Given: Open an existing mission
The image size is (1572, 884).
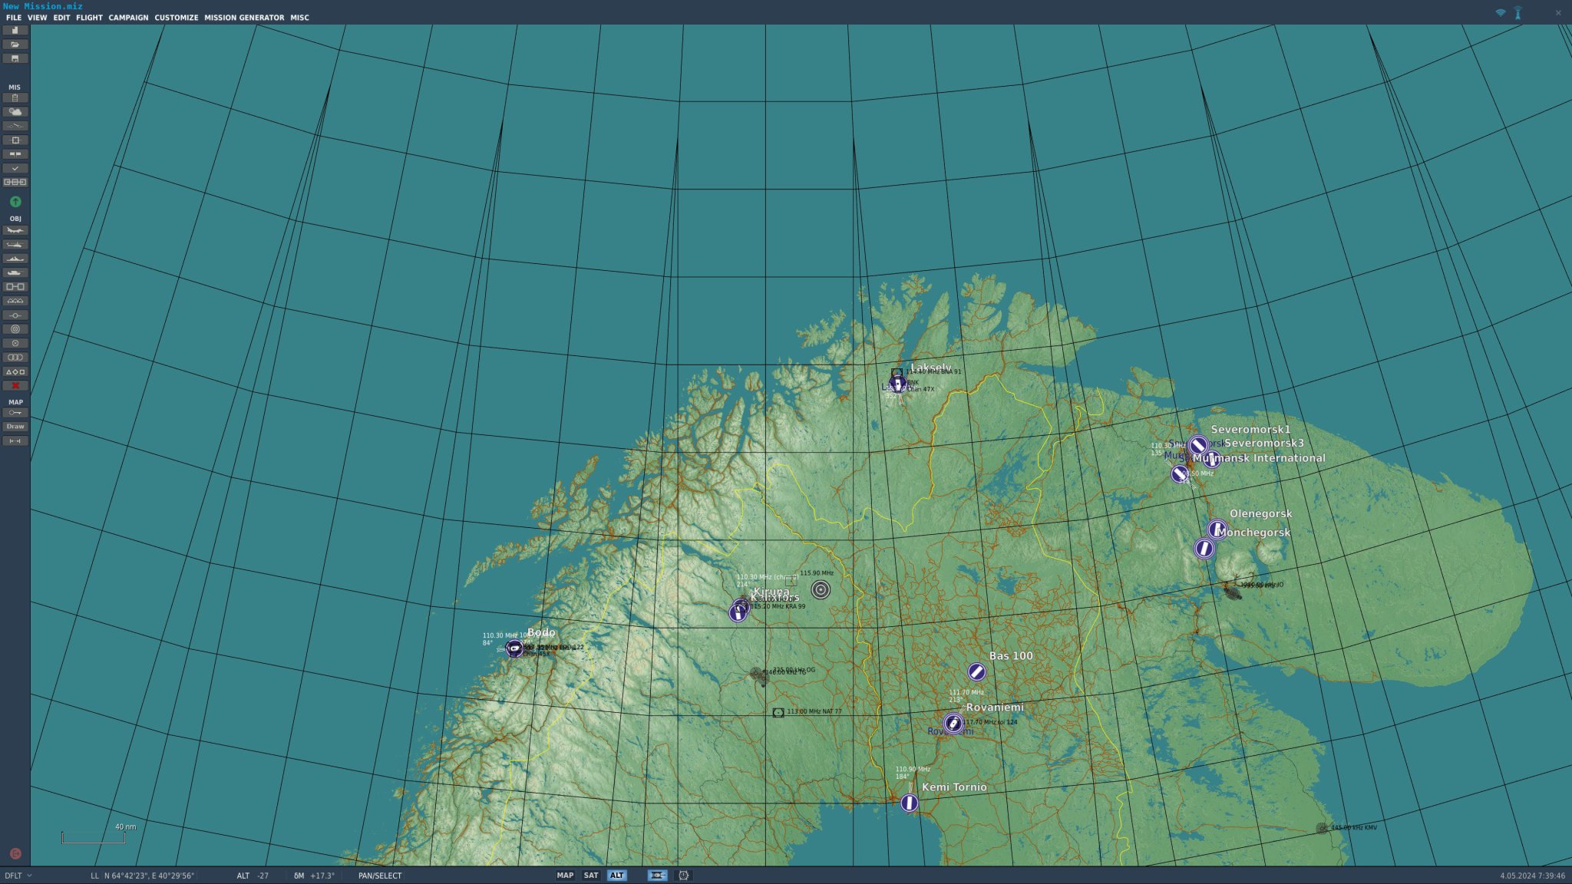Looking at the screenshot, I should pyautogui.click(x=15, y=44).
